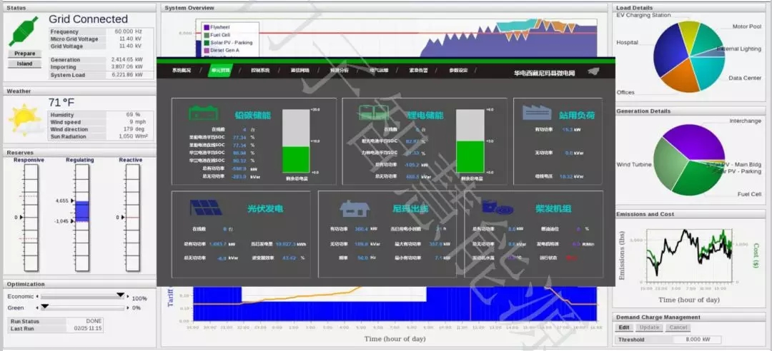The image size is (772, 351).
Task: Click the blue Regulating reserve bar
Action: (81, 211)
